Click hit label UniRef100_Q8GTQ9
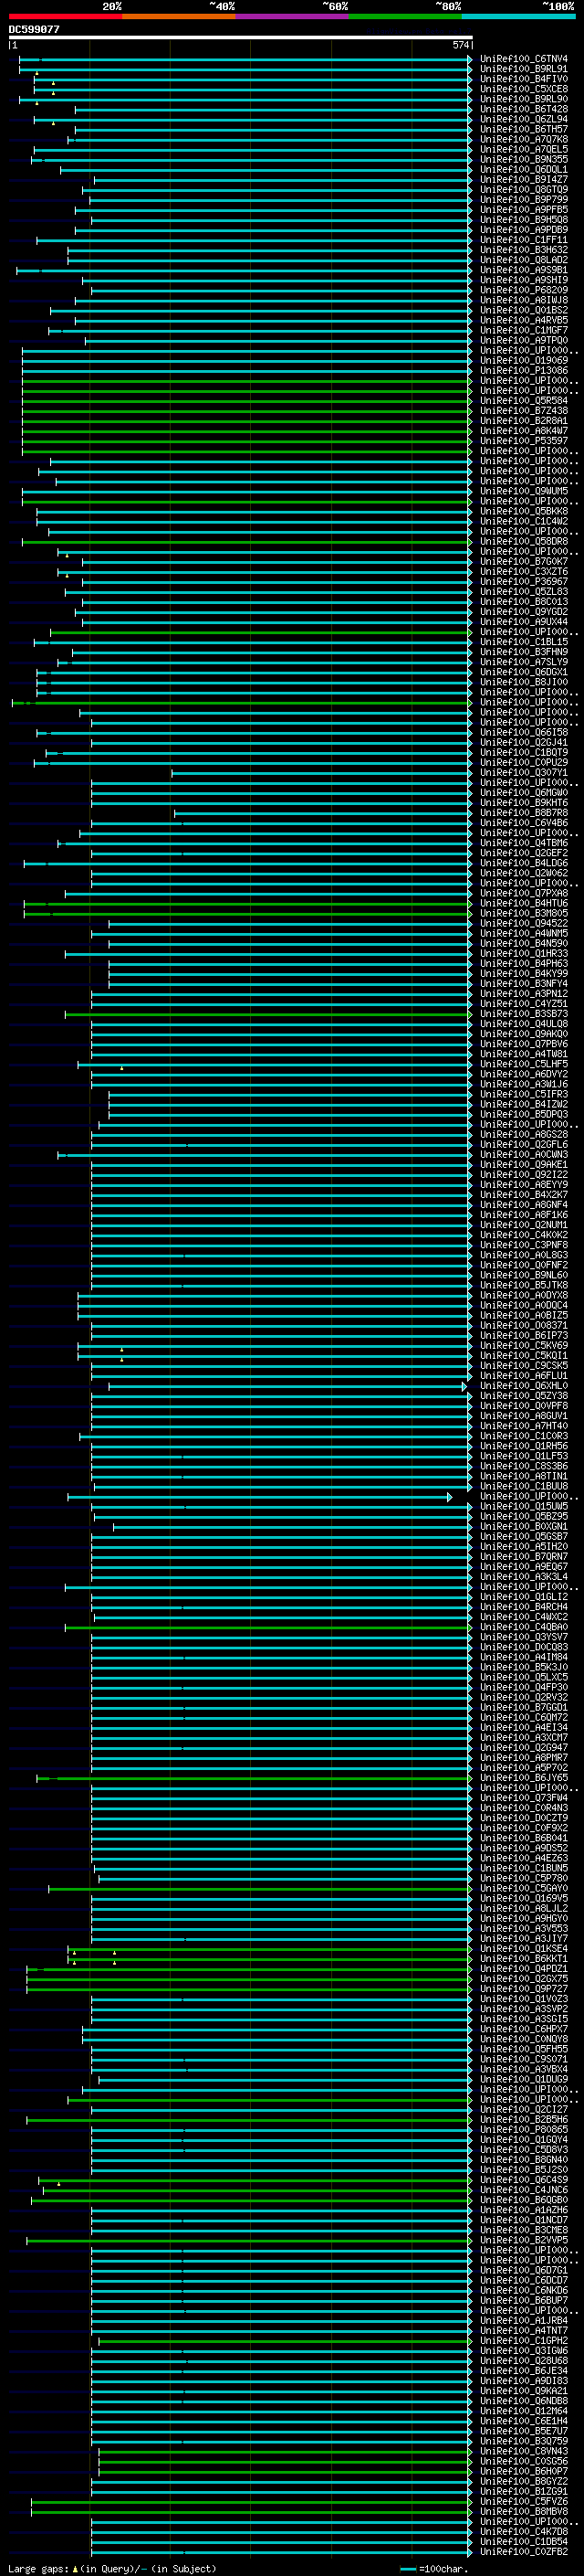 tap(524, 190)
